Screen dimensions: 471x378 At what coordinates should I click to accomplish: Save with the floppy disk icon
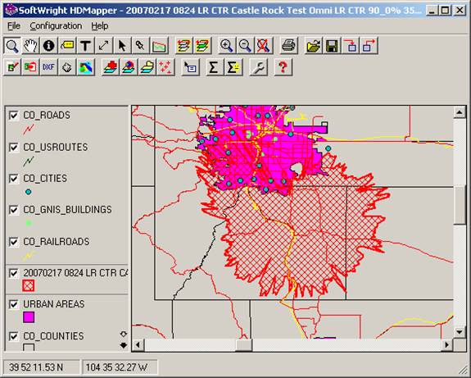coord(332,46)
